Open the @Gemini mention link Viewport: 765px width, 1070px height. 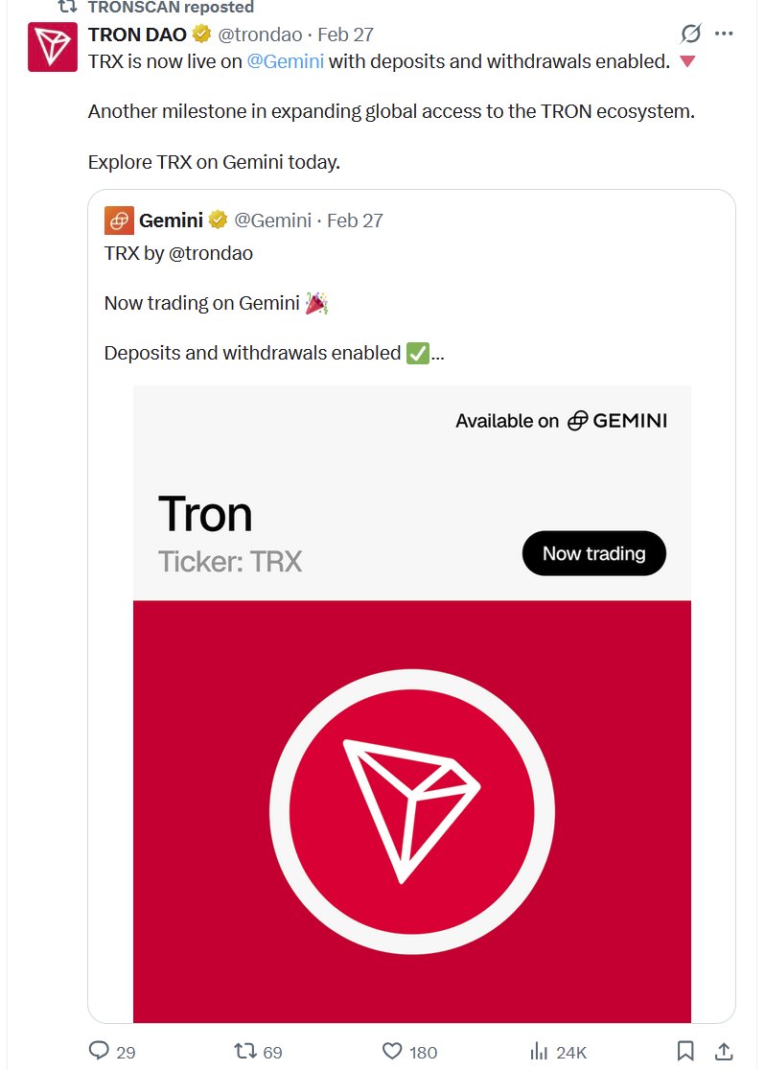click(x=285, y=62)
